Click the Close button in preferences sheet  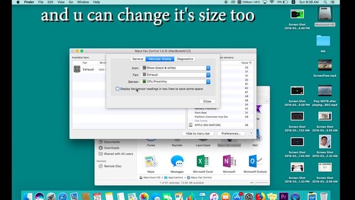(207, 101)
